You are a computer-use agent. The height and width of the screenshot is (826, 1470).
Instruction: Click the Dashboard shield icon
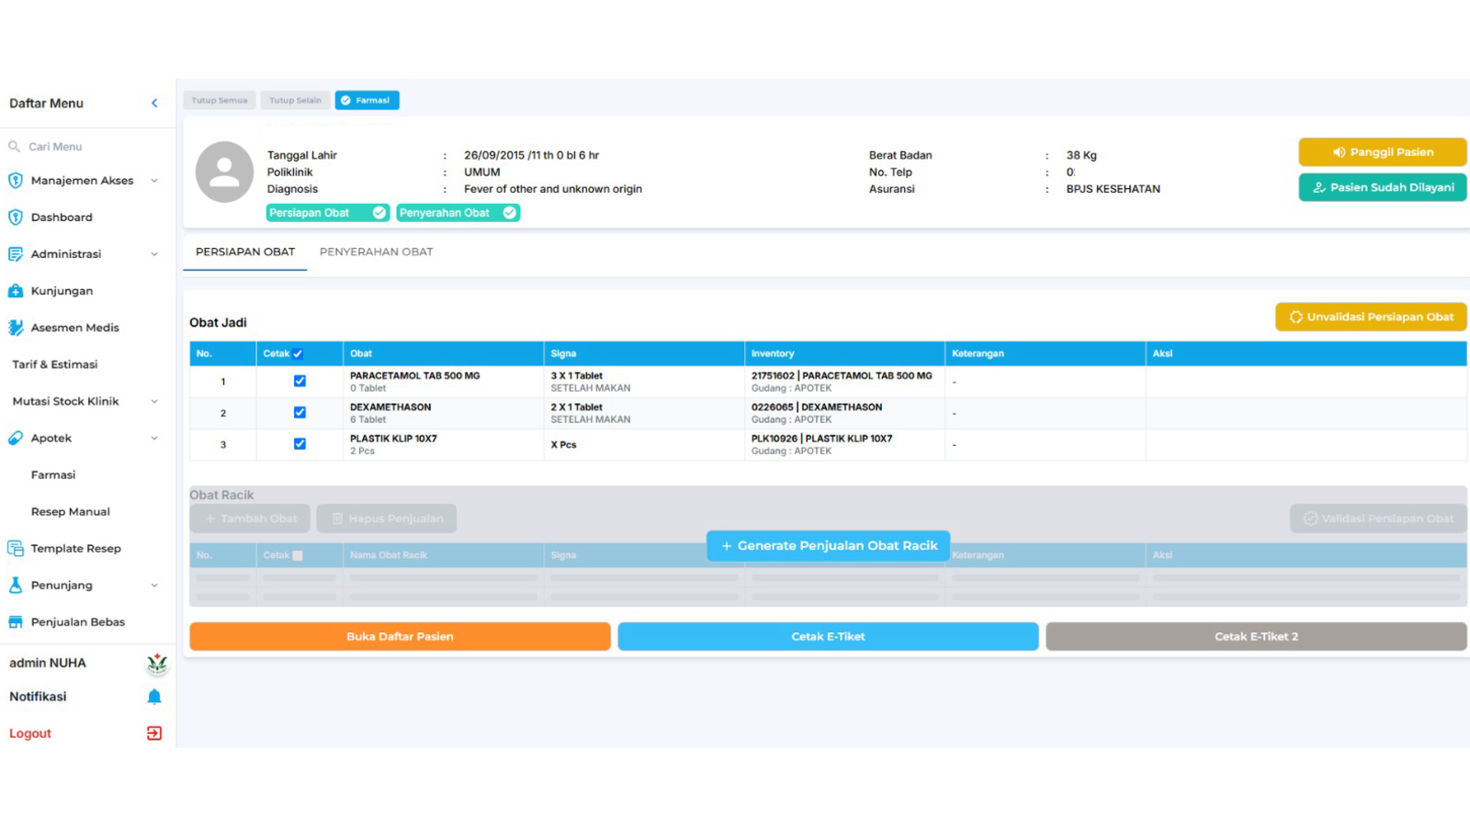coord(16,218)
